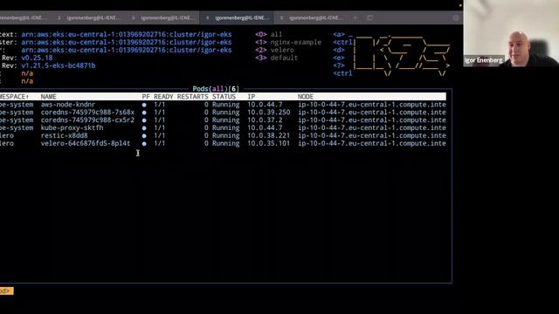Click the IP column header
559x314 pixels.
[252, 97]
